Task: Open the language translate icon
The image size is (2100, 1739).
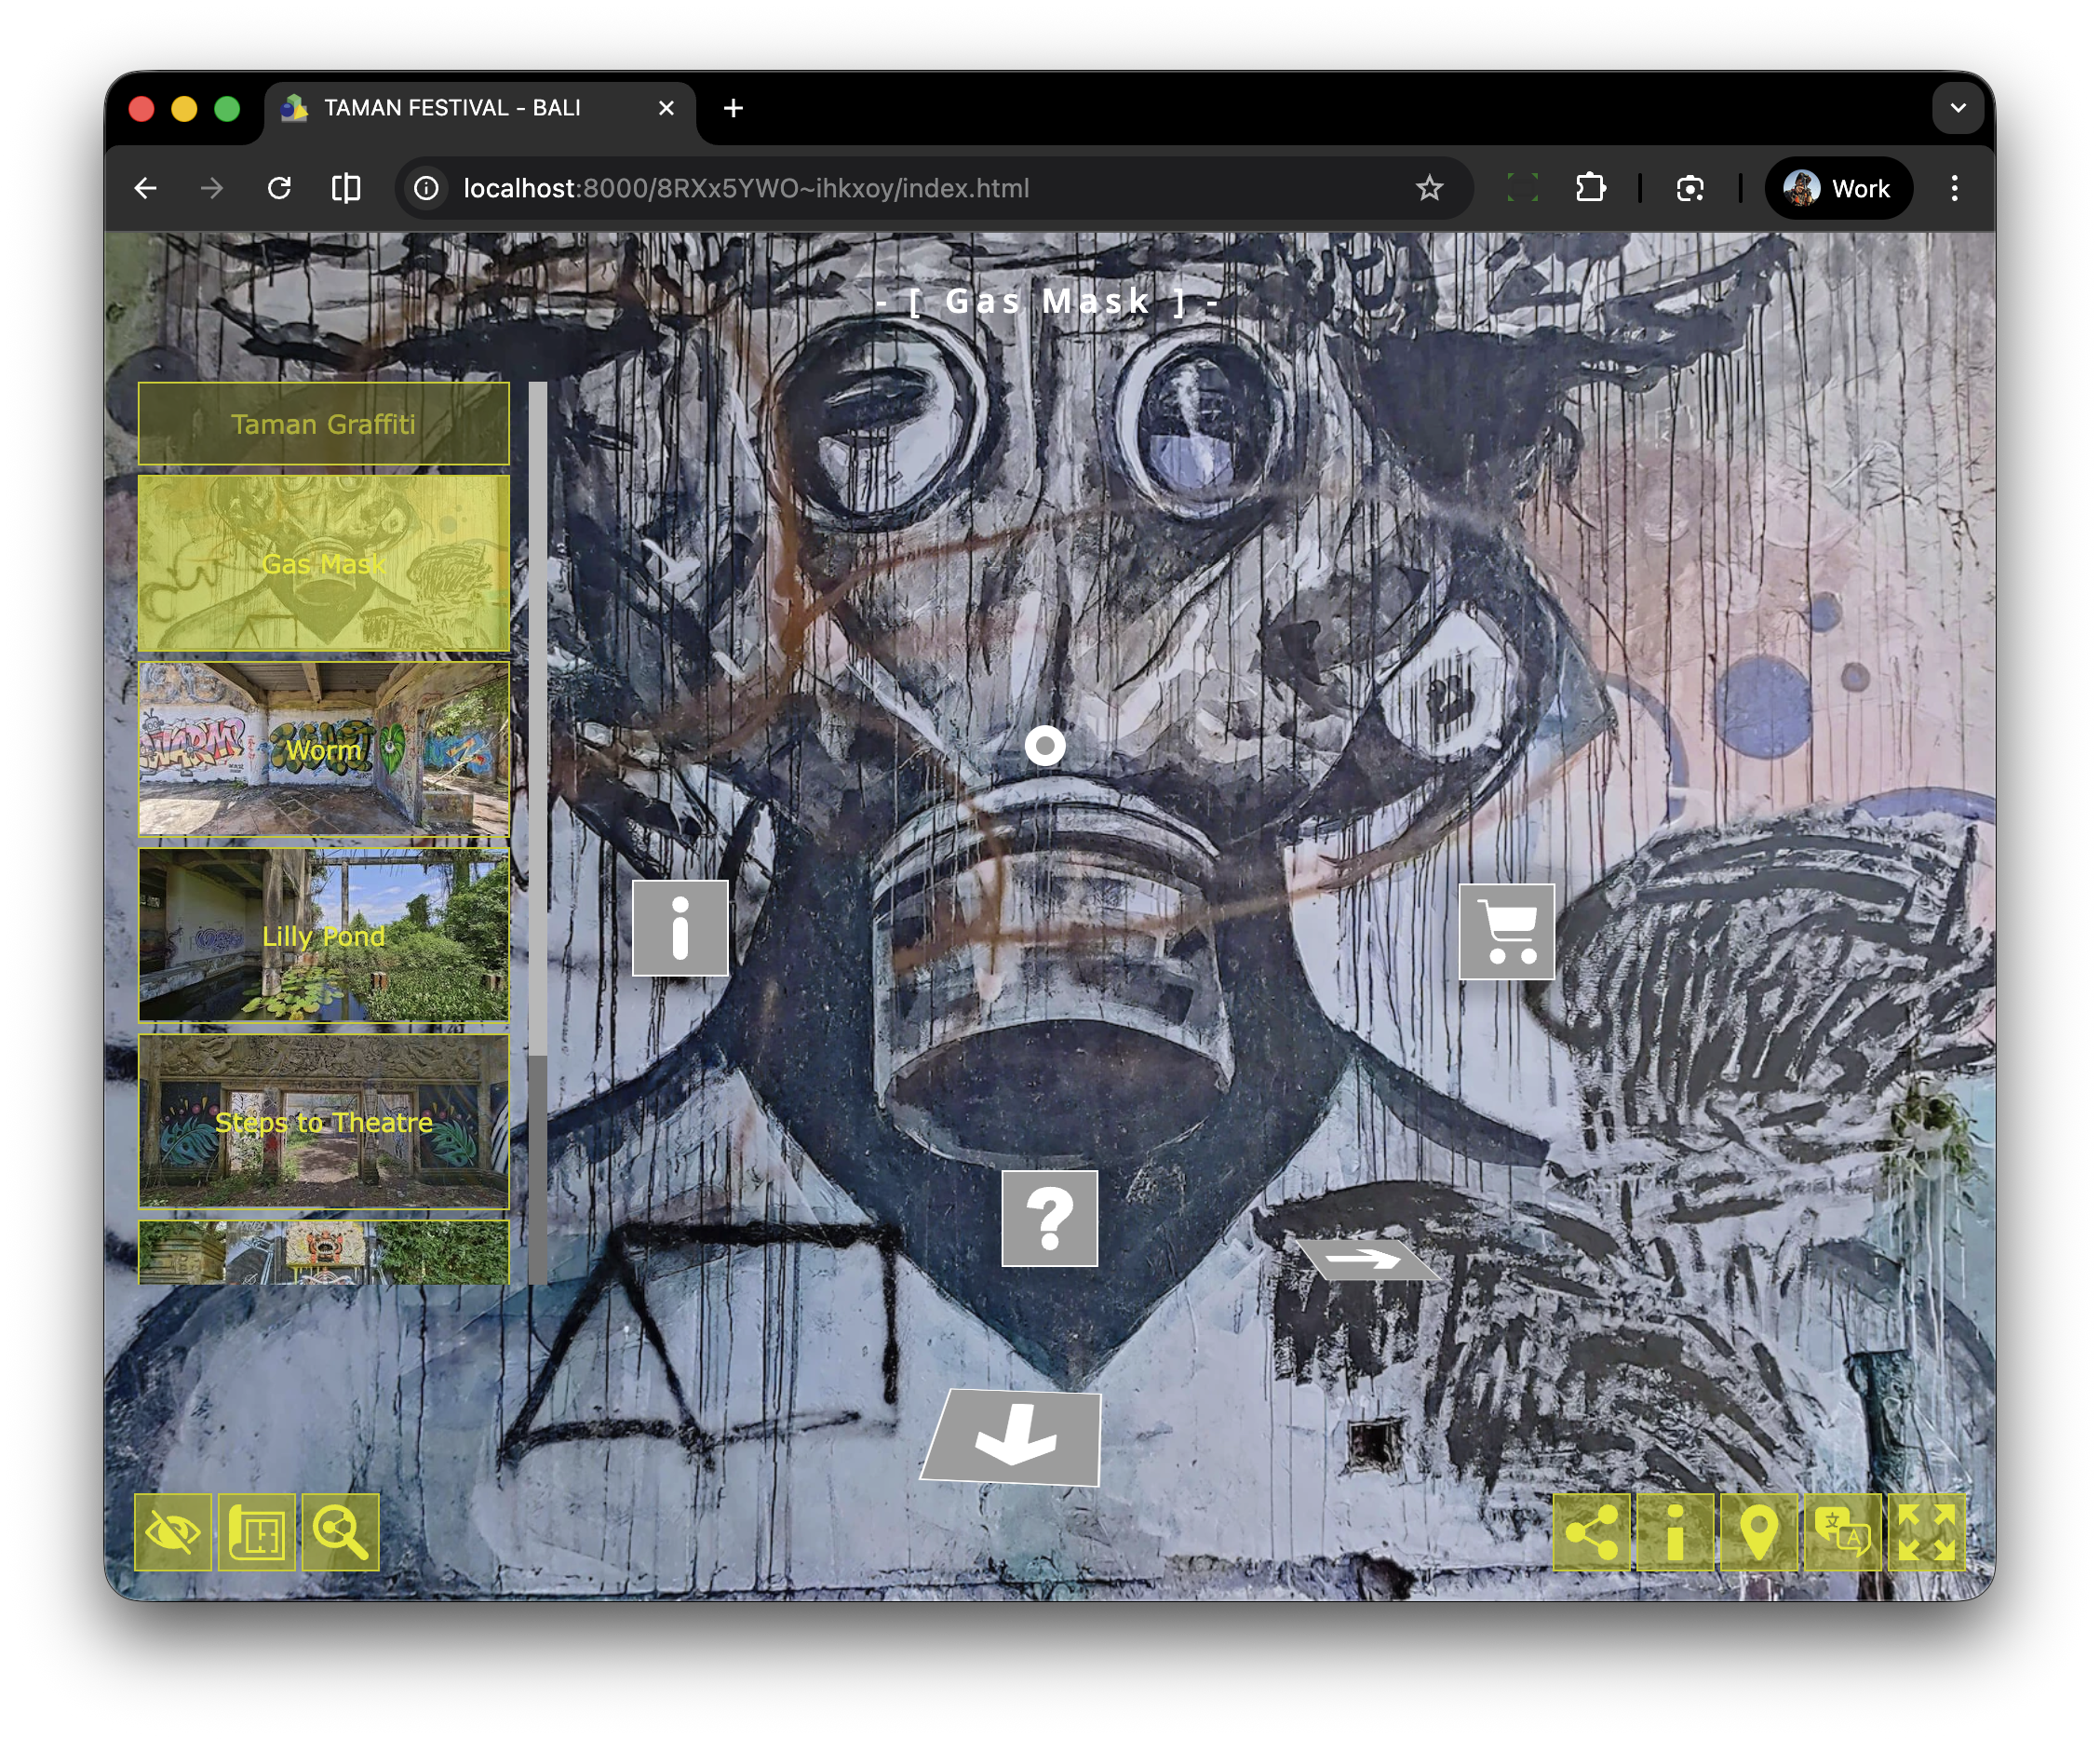Action: pyautogui.click(x=1842, y=1532)
